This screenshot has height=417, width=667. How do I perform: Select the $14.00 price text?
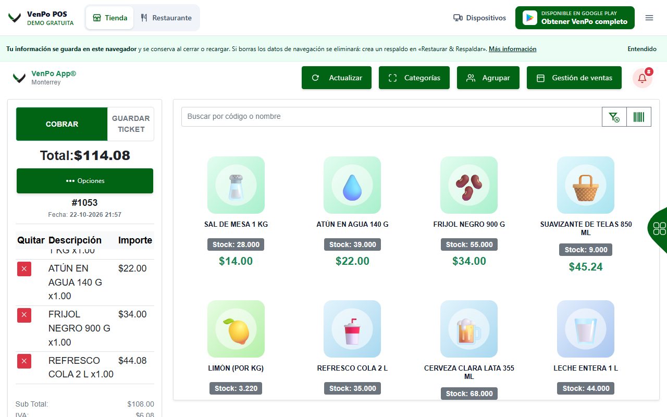tap(236, 261)
